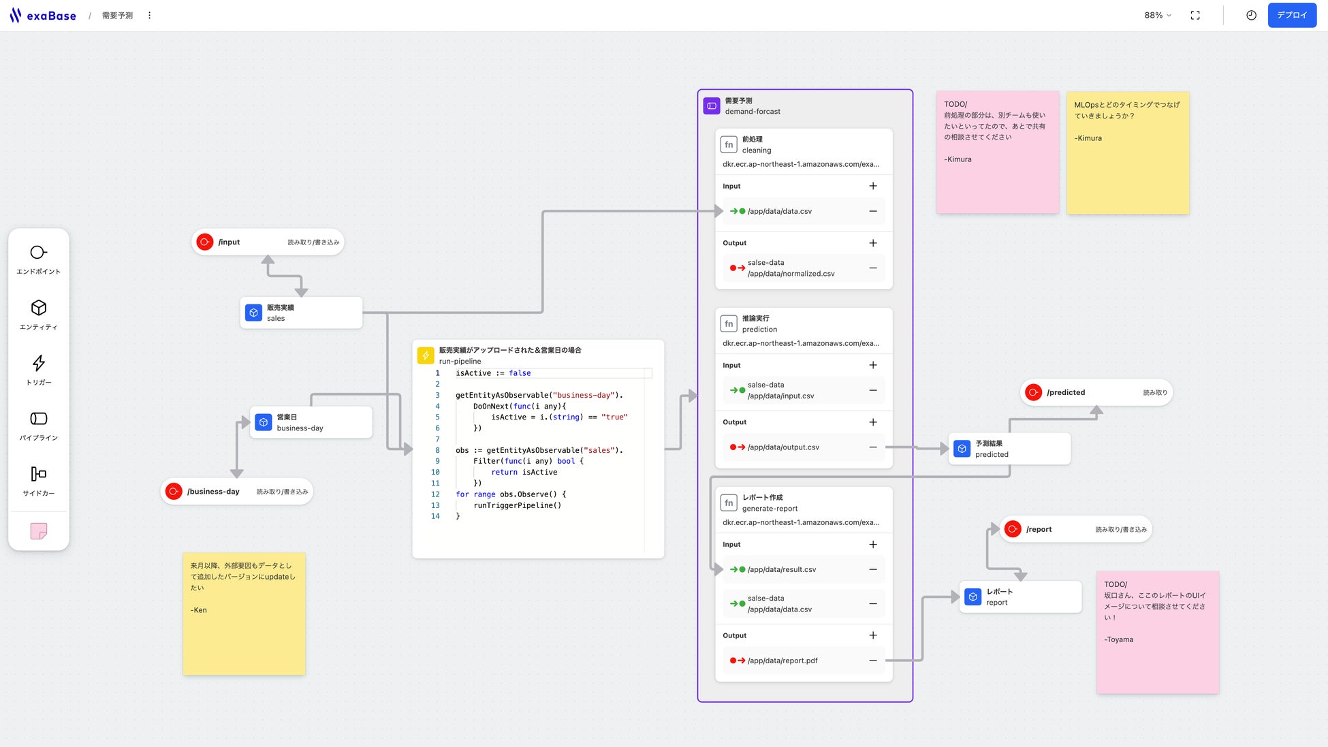Click the pink sticky note tool
This screenshot has width=1328, height=747.
pyautogui.click(x=39, y=531)
